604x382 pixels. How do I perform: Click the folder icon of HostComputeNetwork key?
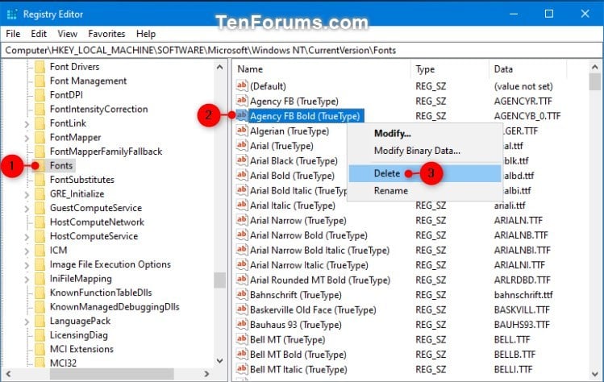(x=40, y=222)
